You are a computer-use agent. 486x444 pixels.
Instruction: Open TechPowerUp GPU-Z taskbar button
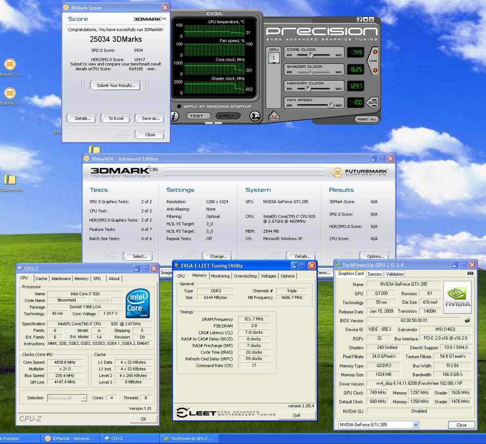[189, 439]
